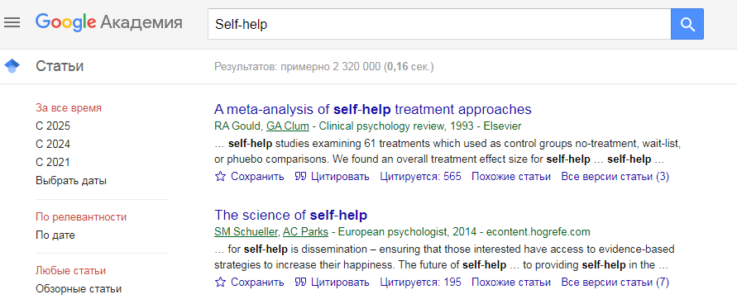Select the С 2024 date filter
737x304 pixels.
pos(53,144)
